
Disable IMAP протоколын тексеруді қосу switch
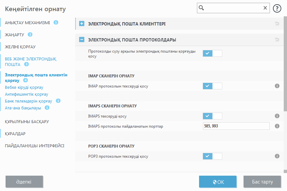212,86
